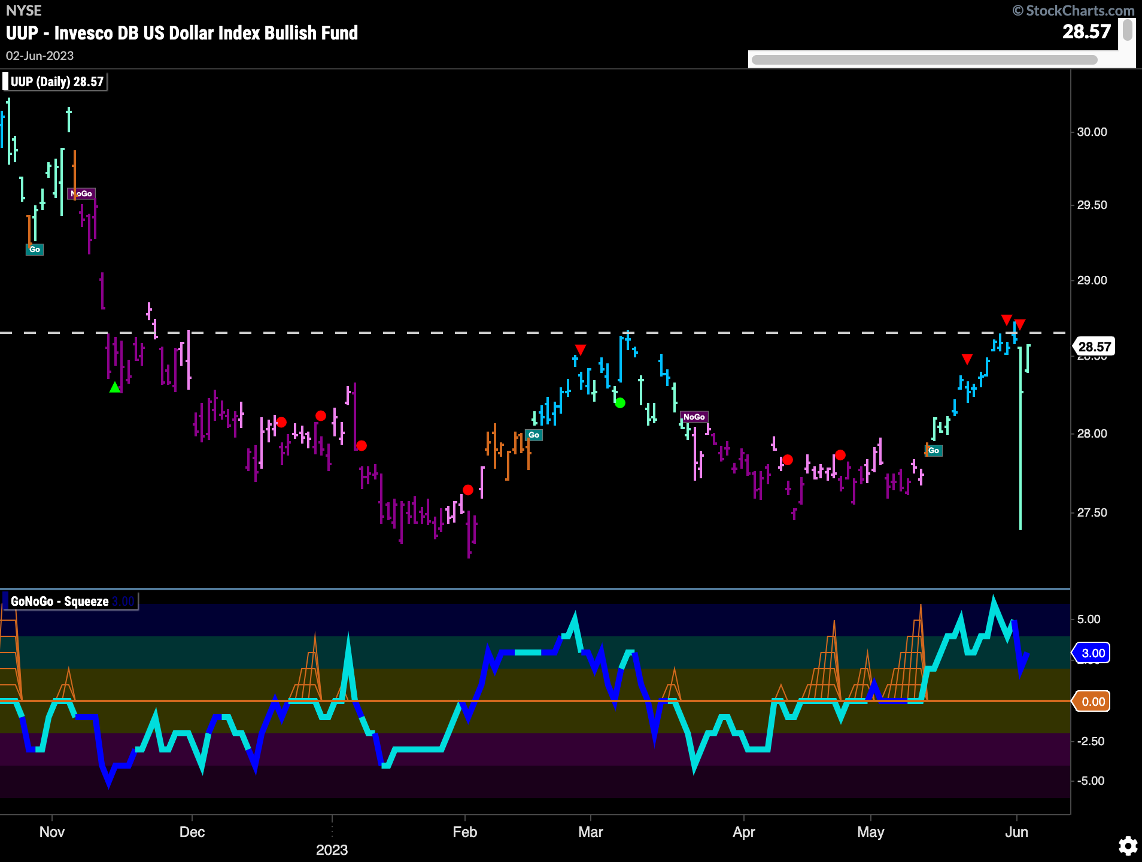Click the Jun label on time axis
Viewport: 1142px width, 862px height.
point(1017,832)
